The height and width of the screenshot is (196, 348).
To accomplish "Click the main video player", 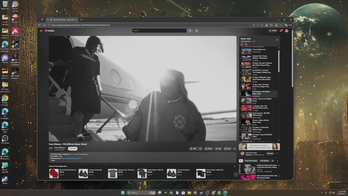I will (x=142, y=88).
